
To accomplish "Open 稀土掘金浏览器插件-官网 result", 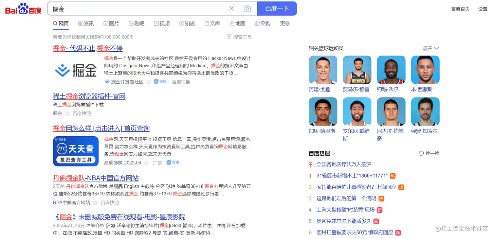I will 89,96.
